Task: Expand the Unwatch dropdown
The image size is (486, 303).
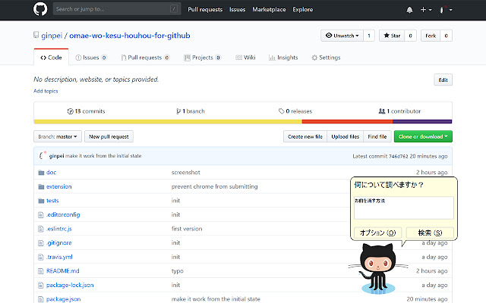Action: (x=340, y=36)
